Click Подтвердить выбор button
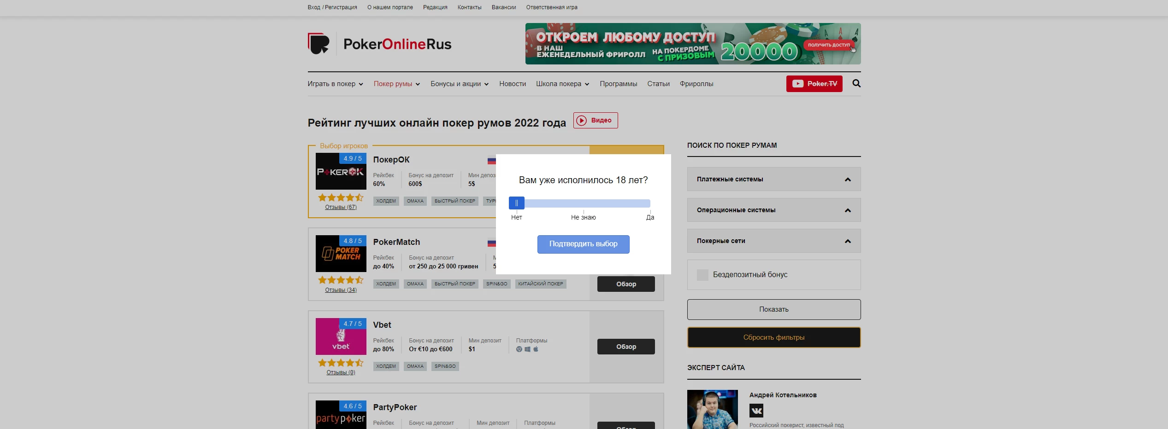Screen dimensions: 1168x429 [x=583, y=244]
